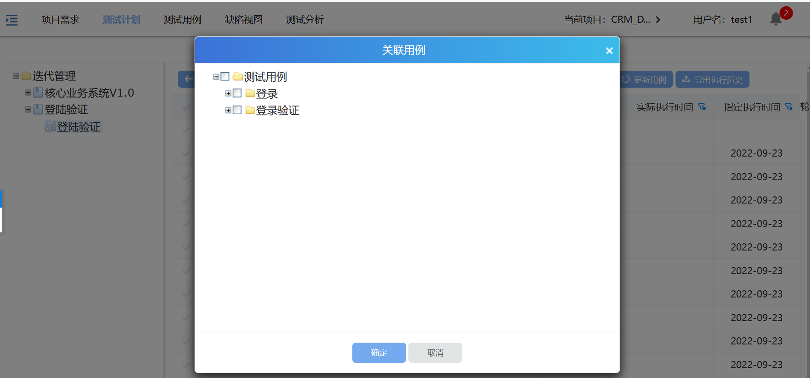Click the 用户名: test1 text

pyautogui.click(x=723, y=20)
